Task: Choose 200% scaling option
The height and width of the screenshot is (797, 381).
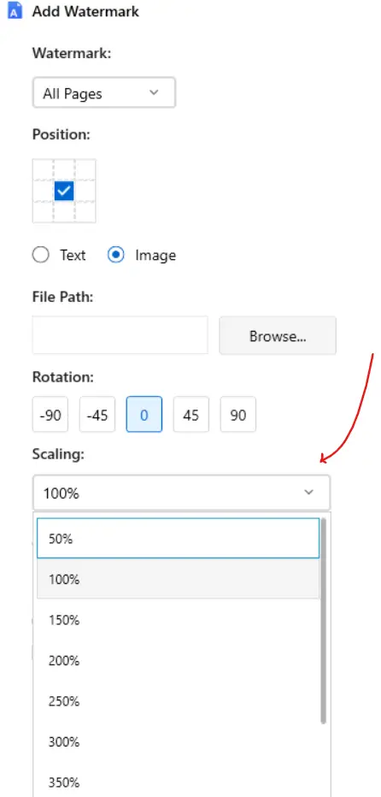Action: point(179,660)
